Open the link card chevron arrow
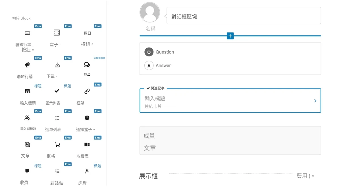 coord(315,101)
